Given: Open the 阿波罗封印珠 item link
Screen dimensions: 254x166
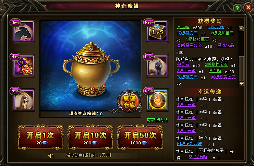Looking at the screenshot, I should [x=189, y=144].
